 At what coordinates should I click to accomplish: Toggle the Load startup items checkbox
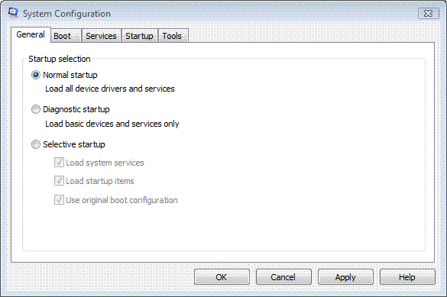coord(59,181)
